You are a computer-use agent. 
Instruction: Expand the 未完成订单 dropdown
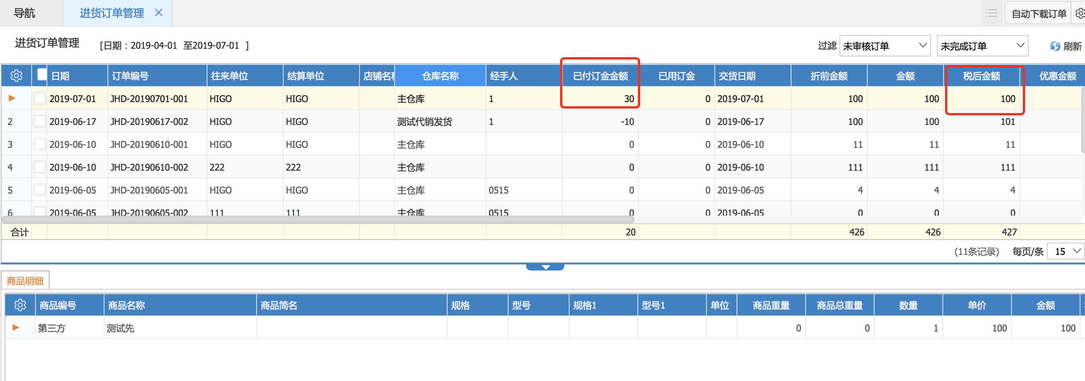click(x=982, y=46)
